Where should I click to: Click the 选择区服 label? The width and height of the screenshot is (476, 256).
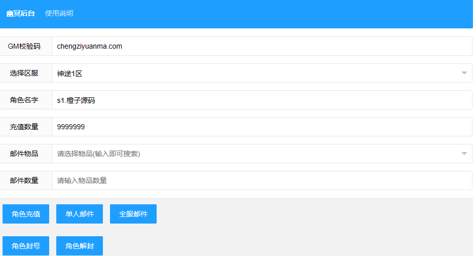(24, 73)
